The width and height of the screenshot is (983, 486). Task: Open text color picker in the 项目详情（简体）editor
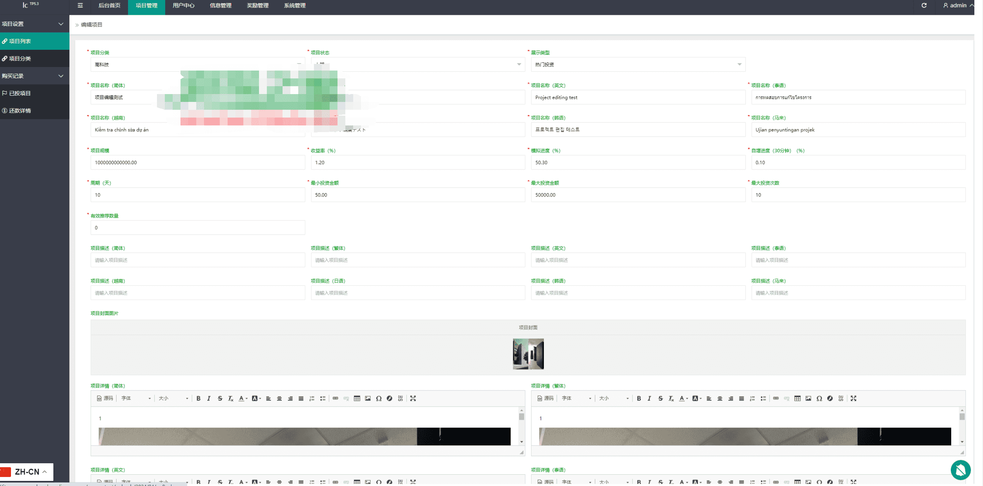(x=243, y=398)
